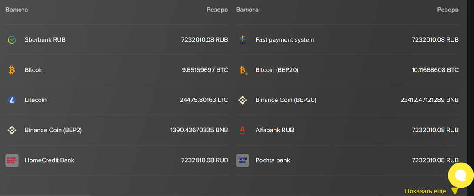
Task: Open the yellow chat bubble widget
Action: tap(460, 175)
